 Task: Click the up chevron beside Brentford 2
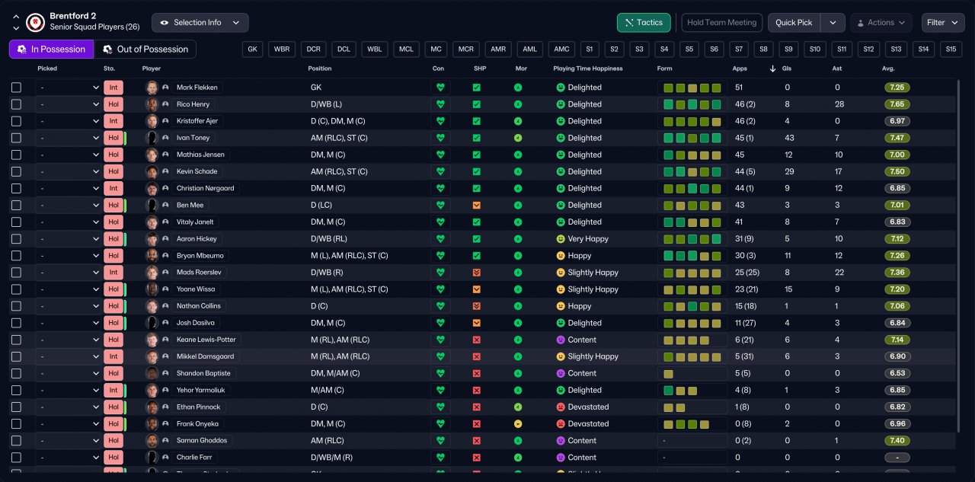tap(16, 17)
